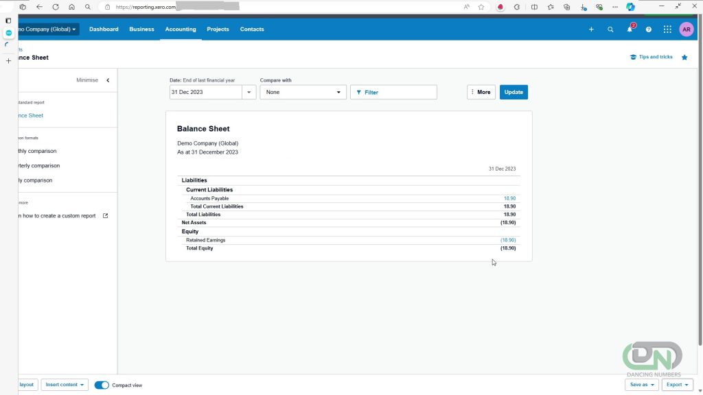Click the Minimise label in sidebar
This screenshot has width=703, height=395.
point(87,80)
